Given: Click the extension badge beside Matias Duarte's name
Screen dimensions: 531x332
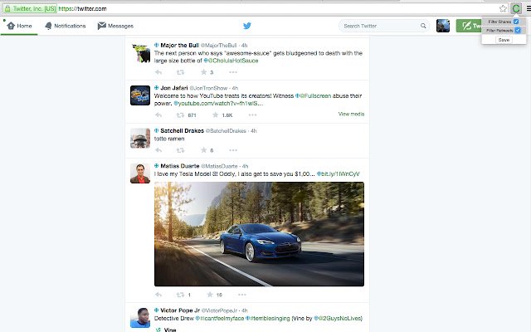Looking at the screenshot, I should point(157,166).
